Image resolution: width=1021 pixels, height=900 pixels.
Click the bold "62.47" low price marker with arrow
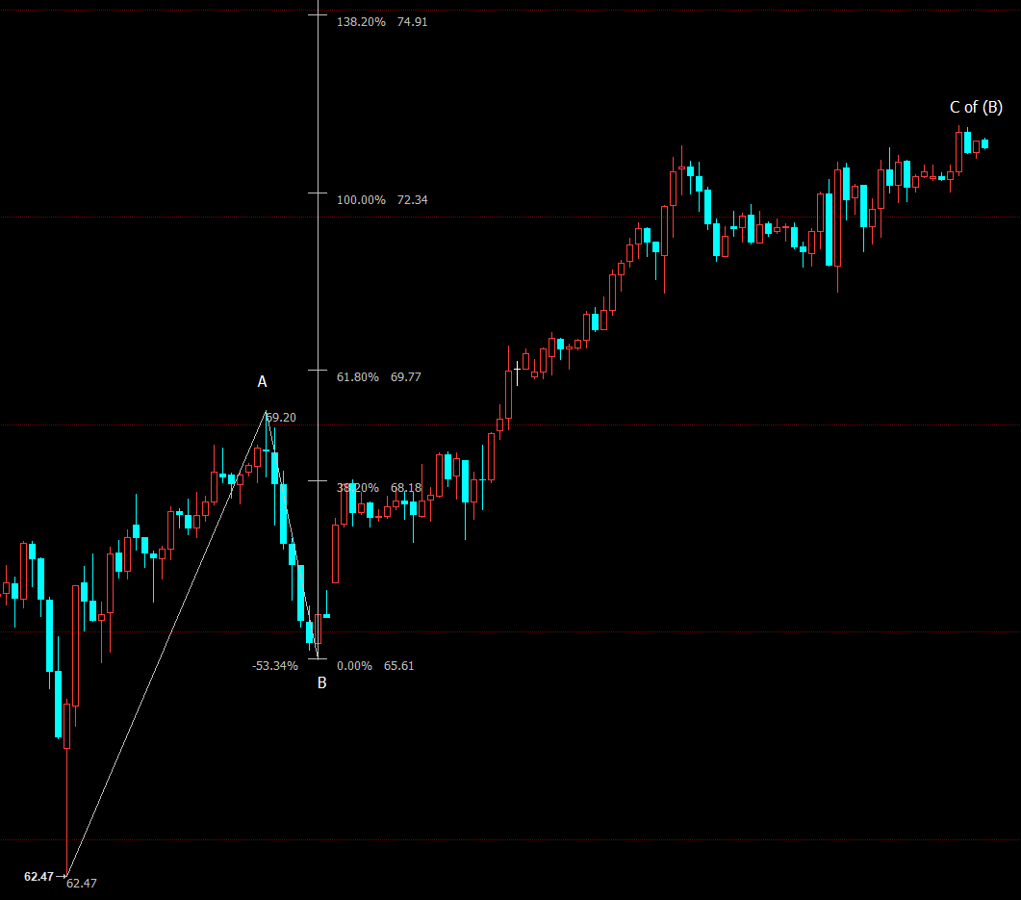pos(38,876)
